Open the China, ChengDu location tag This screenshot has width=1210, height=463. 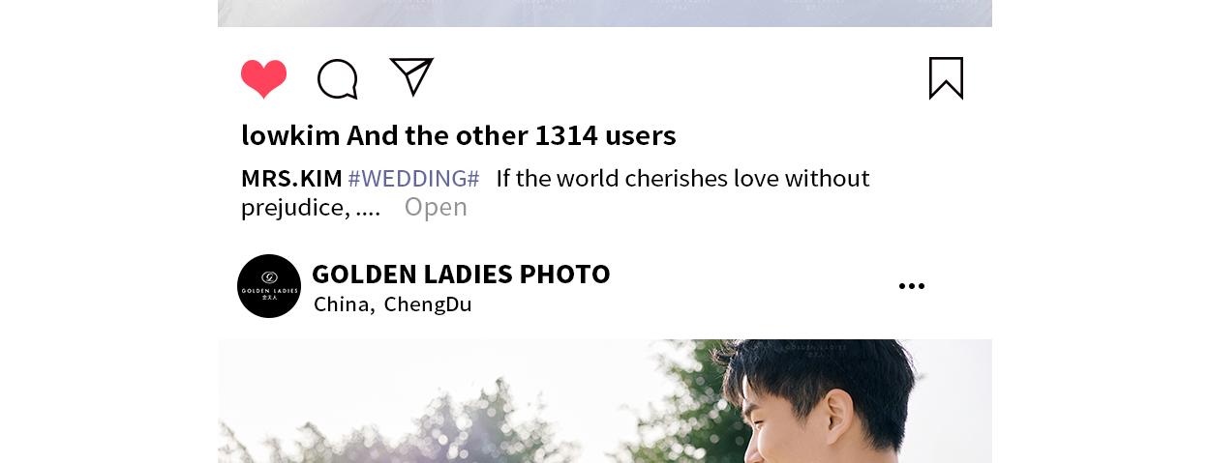(393, 304)
